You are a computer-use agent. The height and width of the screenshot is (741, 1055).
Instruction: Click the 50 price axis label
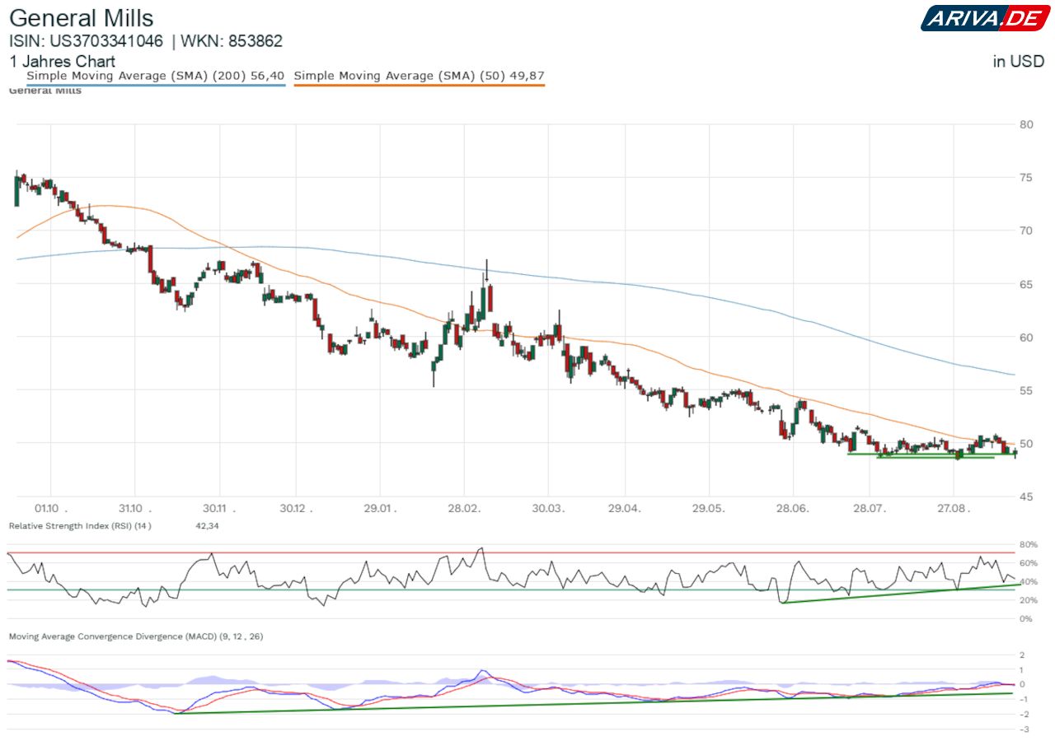pyautogui.click(x=1026, y=444)
